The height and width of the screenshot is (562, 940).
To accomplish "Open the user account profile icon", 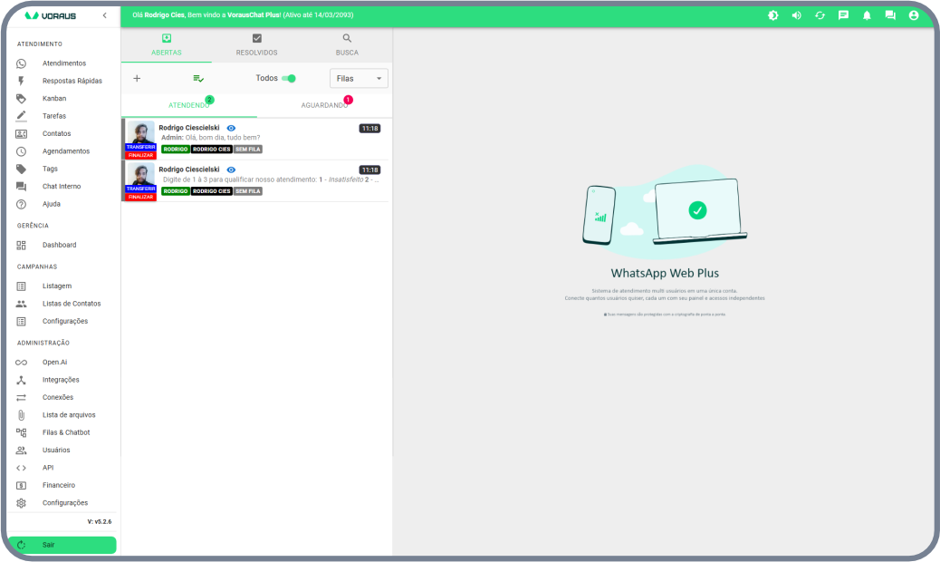I will point(914,15).
